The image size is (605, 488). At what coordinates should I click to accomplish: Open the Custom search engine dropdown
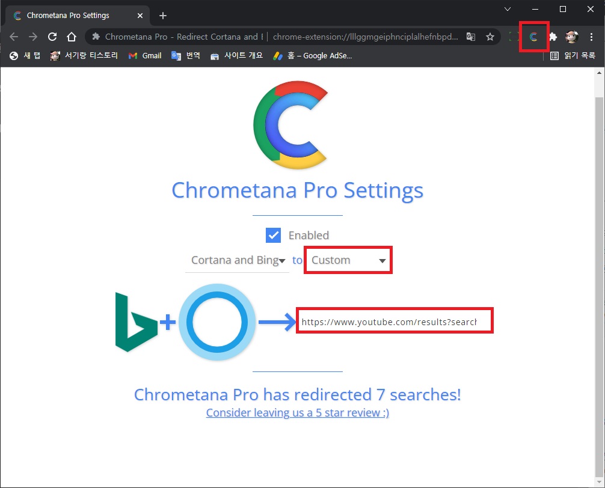(x=348, y=260)
